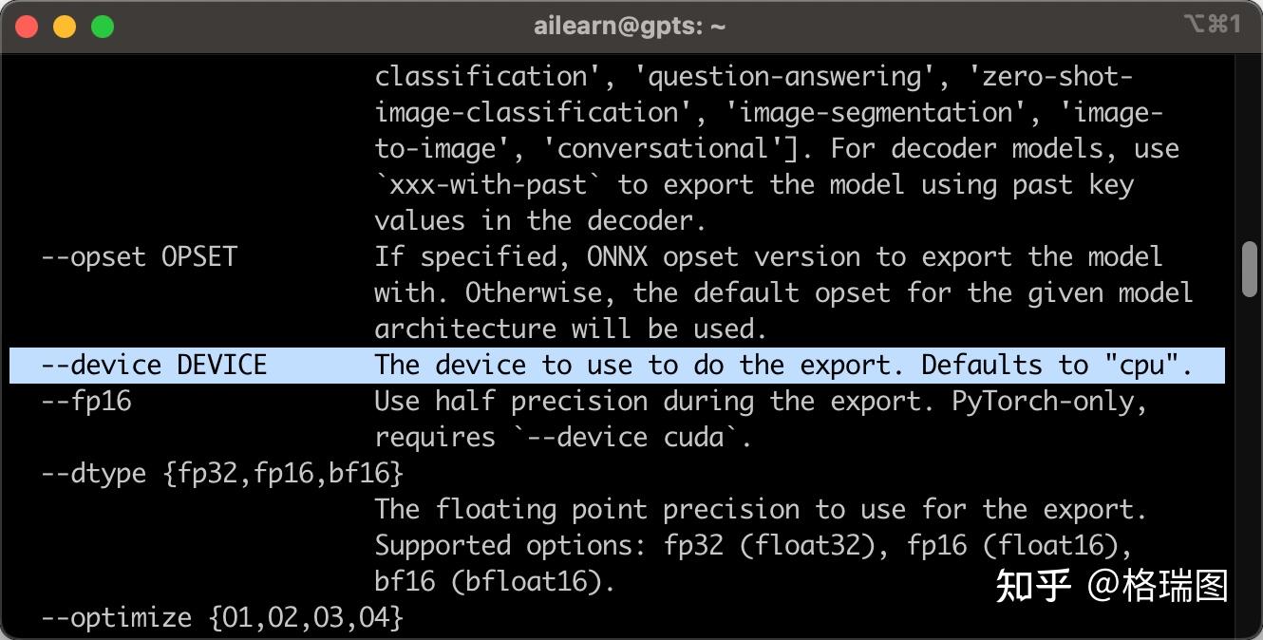Click the --dtype {fp32,fp16,bf16} option line

(x=222, y=473)
